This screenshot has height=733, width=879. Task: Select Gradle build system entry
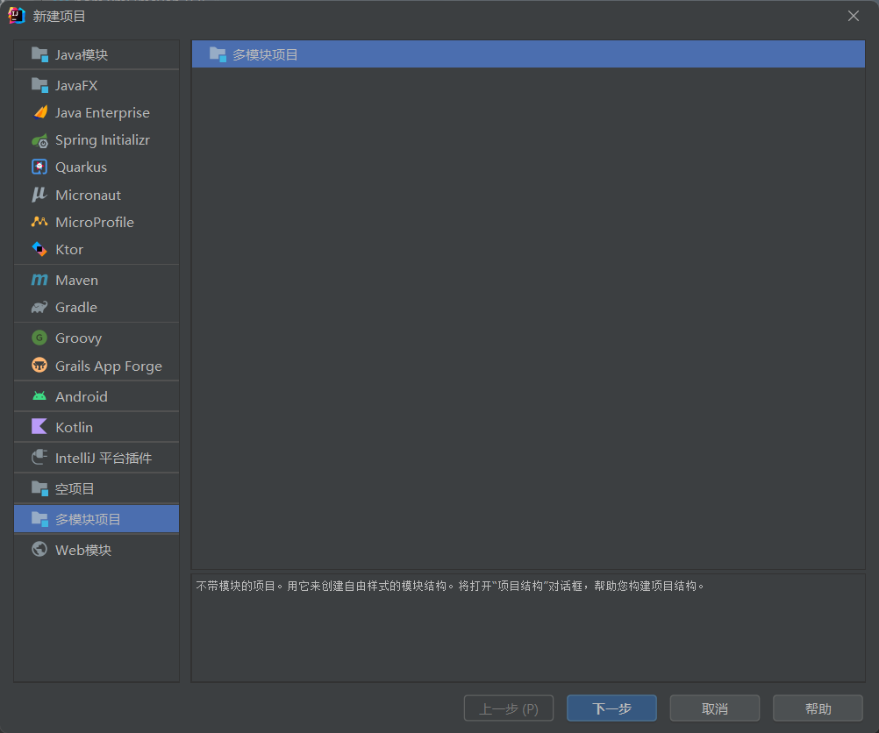coord(96,307)
